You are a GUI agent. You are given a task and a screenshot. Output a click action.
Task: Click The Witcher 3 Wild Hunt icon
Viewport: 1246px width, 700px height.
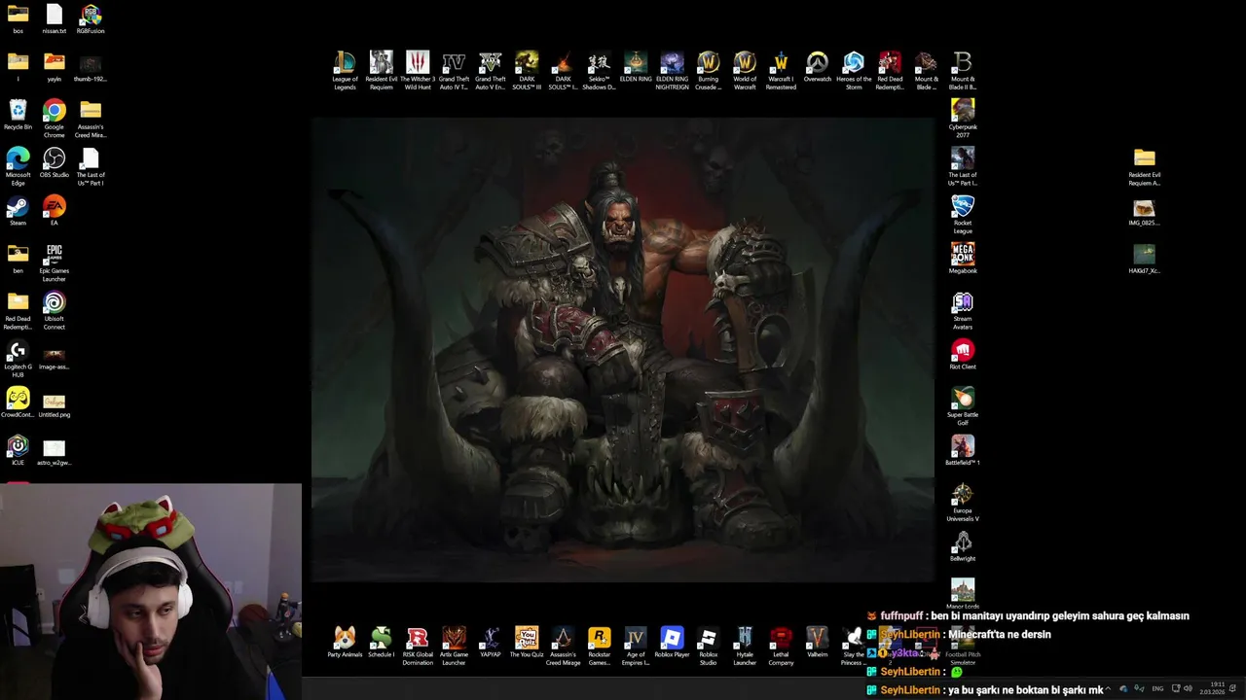click(x=418, y=70)
